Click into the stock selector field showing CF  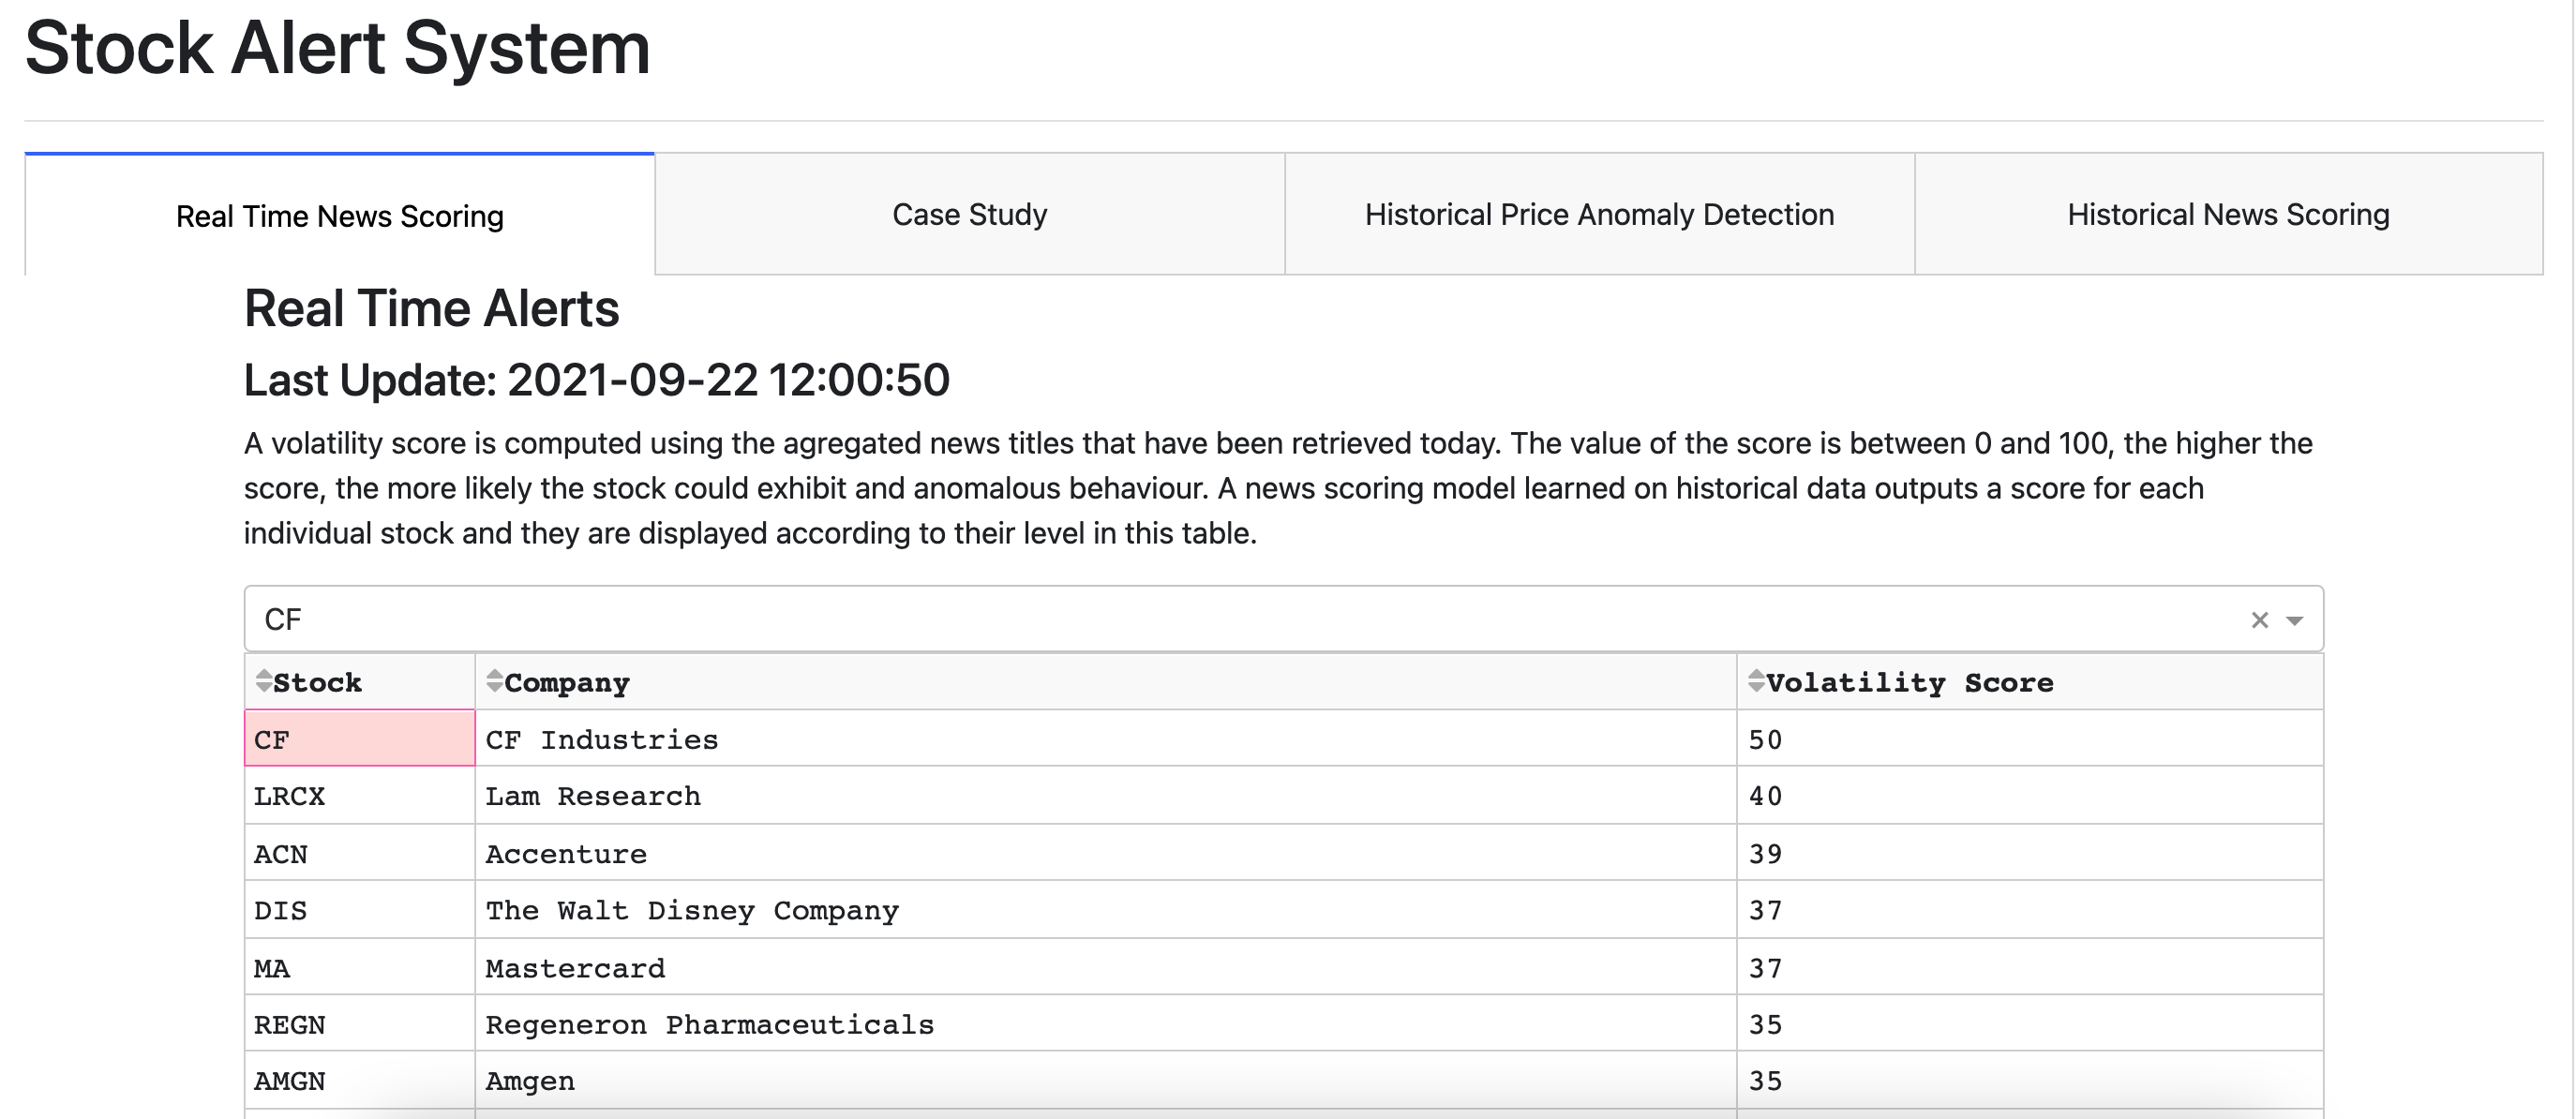tap(1283, 619)
